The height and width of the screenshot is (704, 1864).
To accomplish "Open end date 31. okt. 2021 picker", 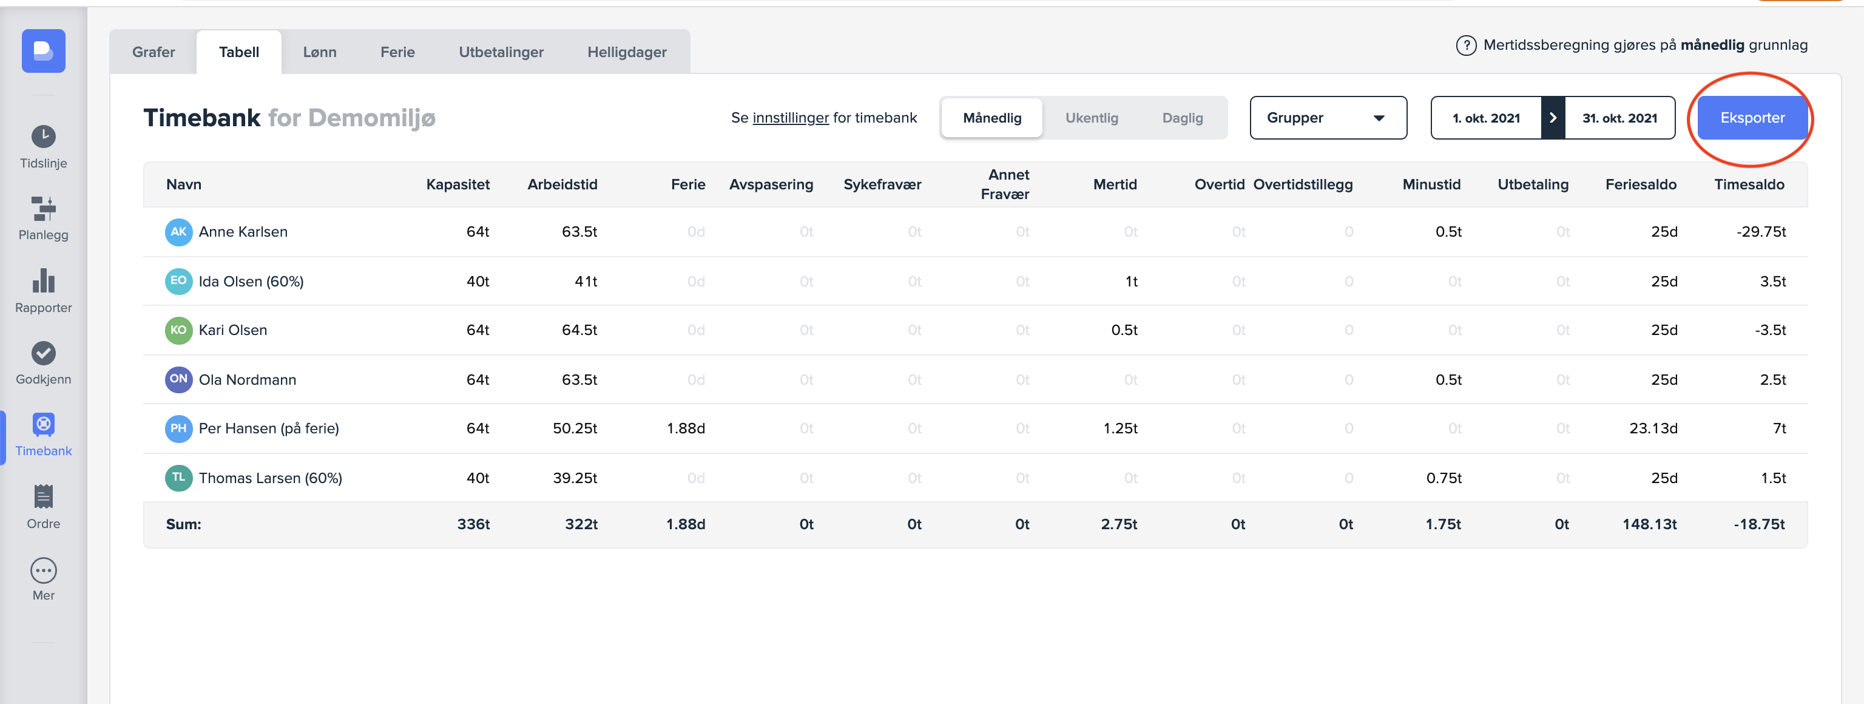I will pyautogui.click(x=1619, y=118).
